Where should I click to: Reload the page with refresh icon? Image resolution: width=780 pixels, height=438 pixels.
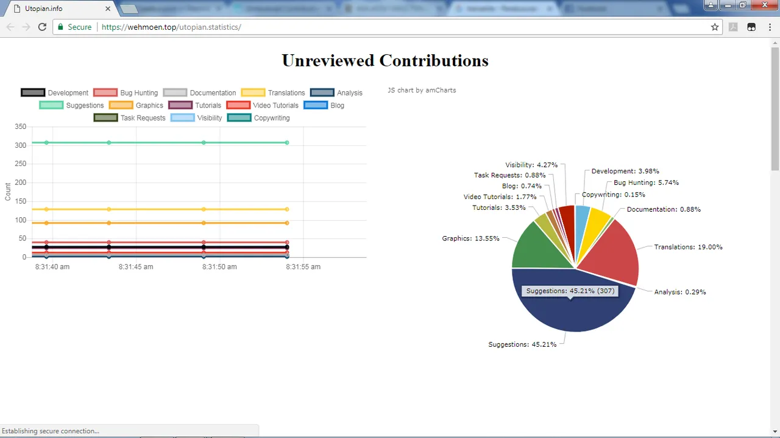click(x=42, y=27)
